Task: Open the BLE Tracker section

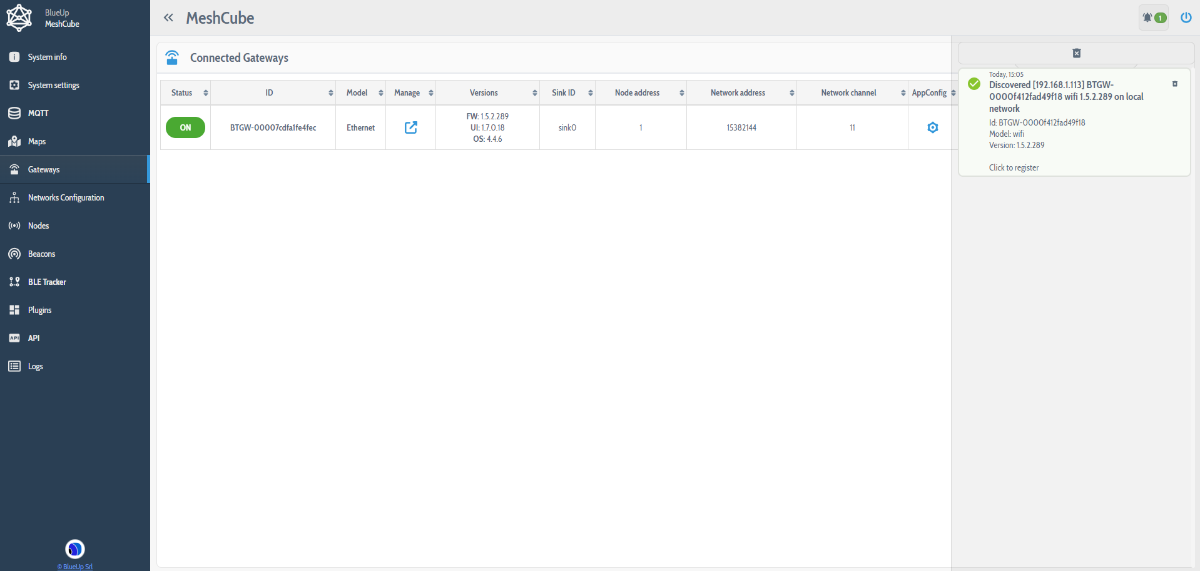Action: [47, 282]
